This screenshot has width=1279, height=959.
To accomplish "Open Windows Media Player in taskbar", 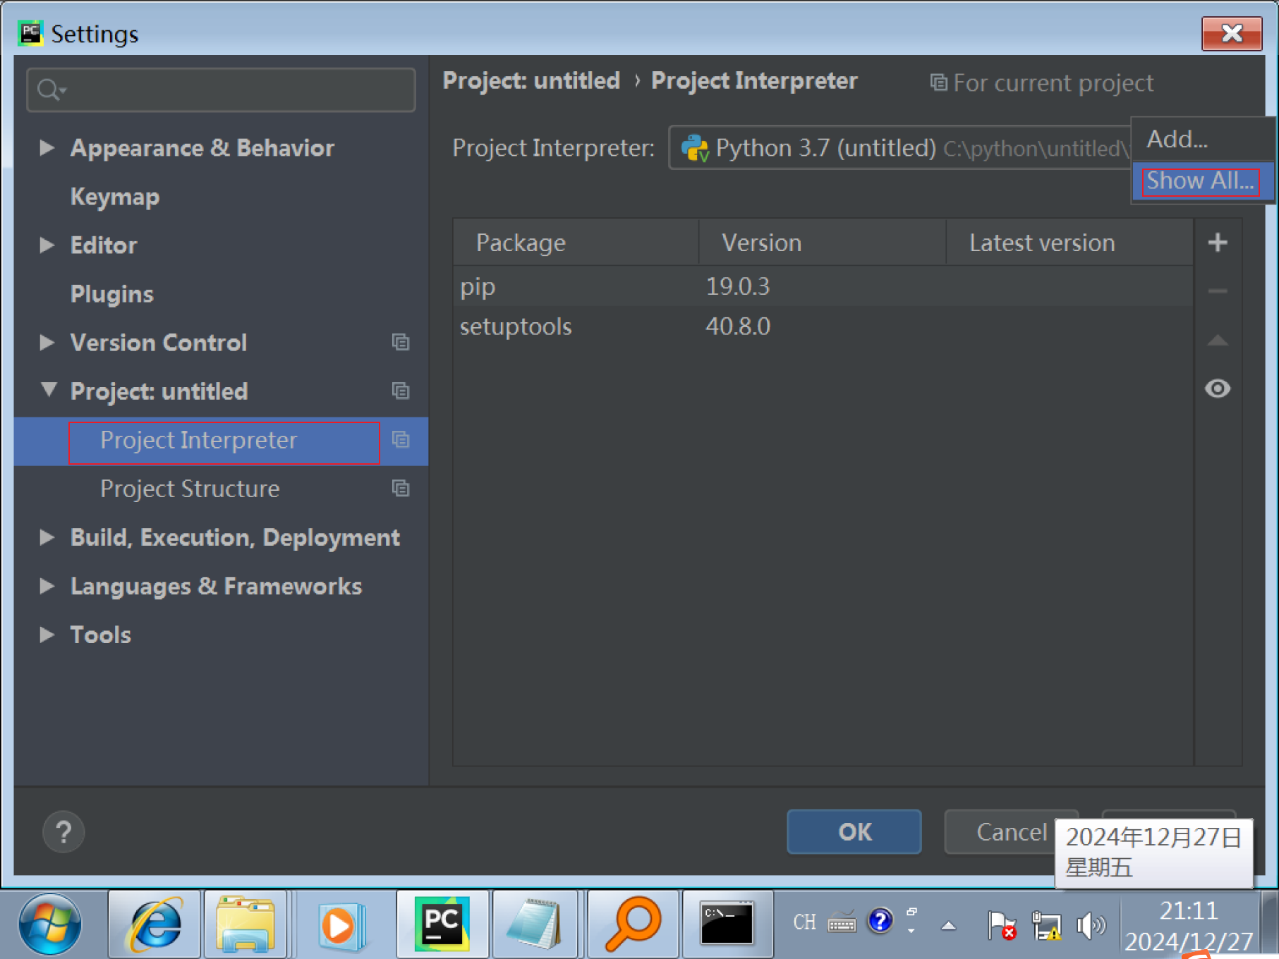I will point(342,924).
